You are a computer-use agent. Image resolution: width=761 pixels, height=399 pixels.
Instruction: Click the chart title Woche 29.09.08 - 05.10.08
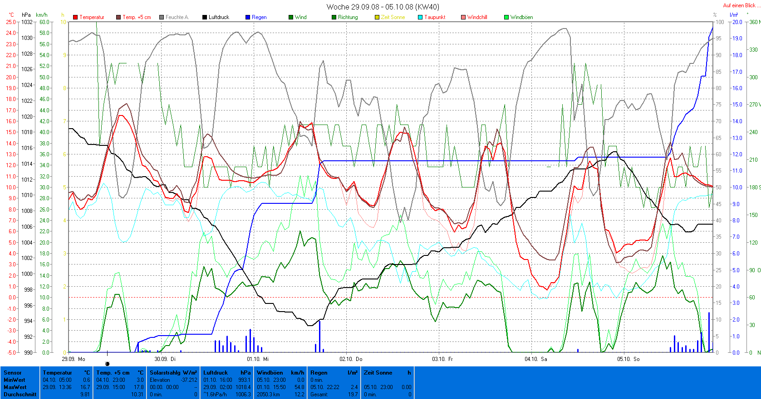click(x=383, y=7)
